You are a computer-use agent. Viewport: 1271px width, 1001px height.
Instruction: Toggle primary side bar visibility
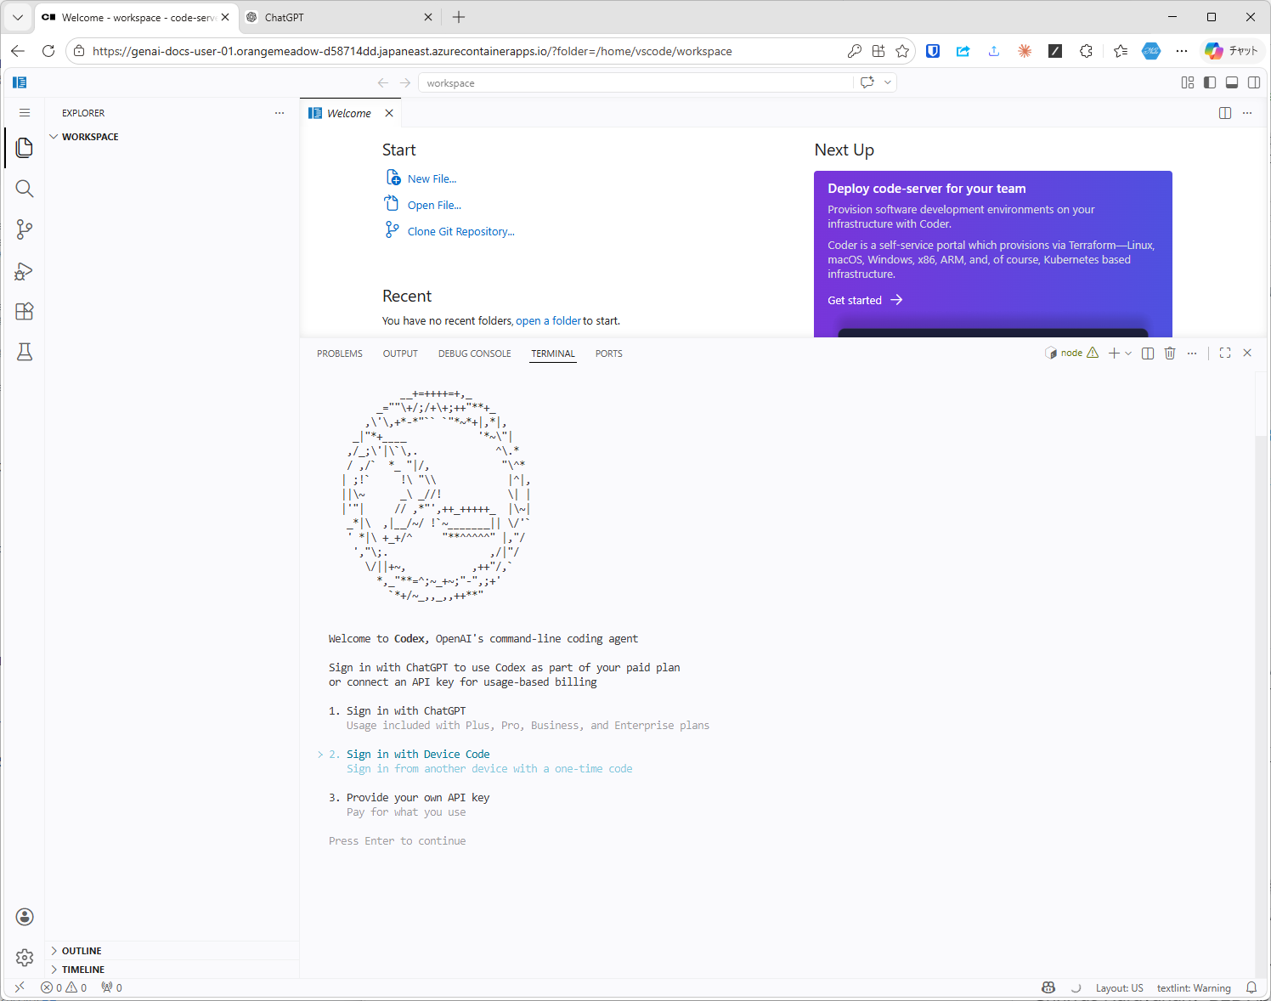coord(1210,82)
